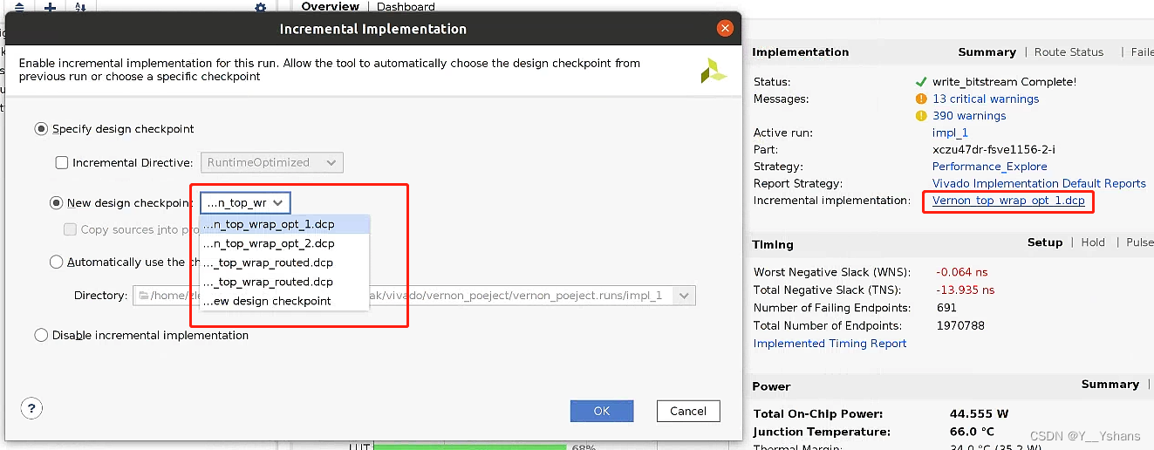Viewport: 1154px width, 450px height.
Task: Click the settings gear icon
Action: click(260, 8)
